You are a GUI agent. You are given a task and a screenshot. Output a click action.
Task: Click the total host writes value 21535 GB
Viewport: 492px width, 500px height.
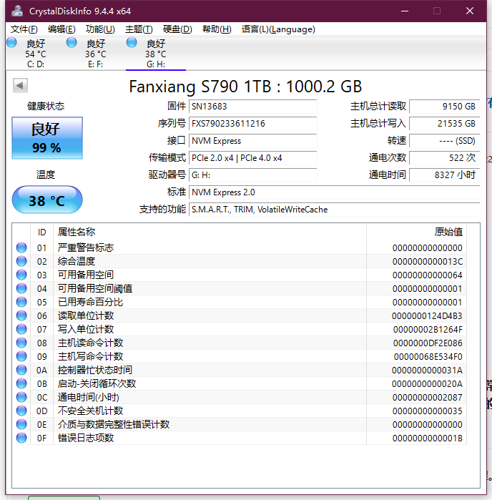point(445,124)
